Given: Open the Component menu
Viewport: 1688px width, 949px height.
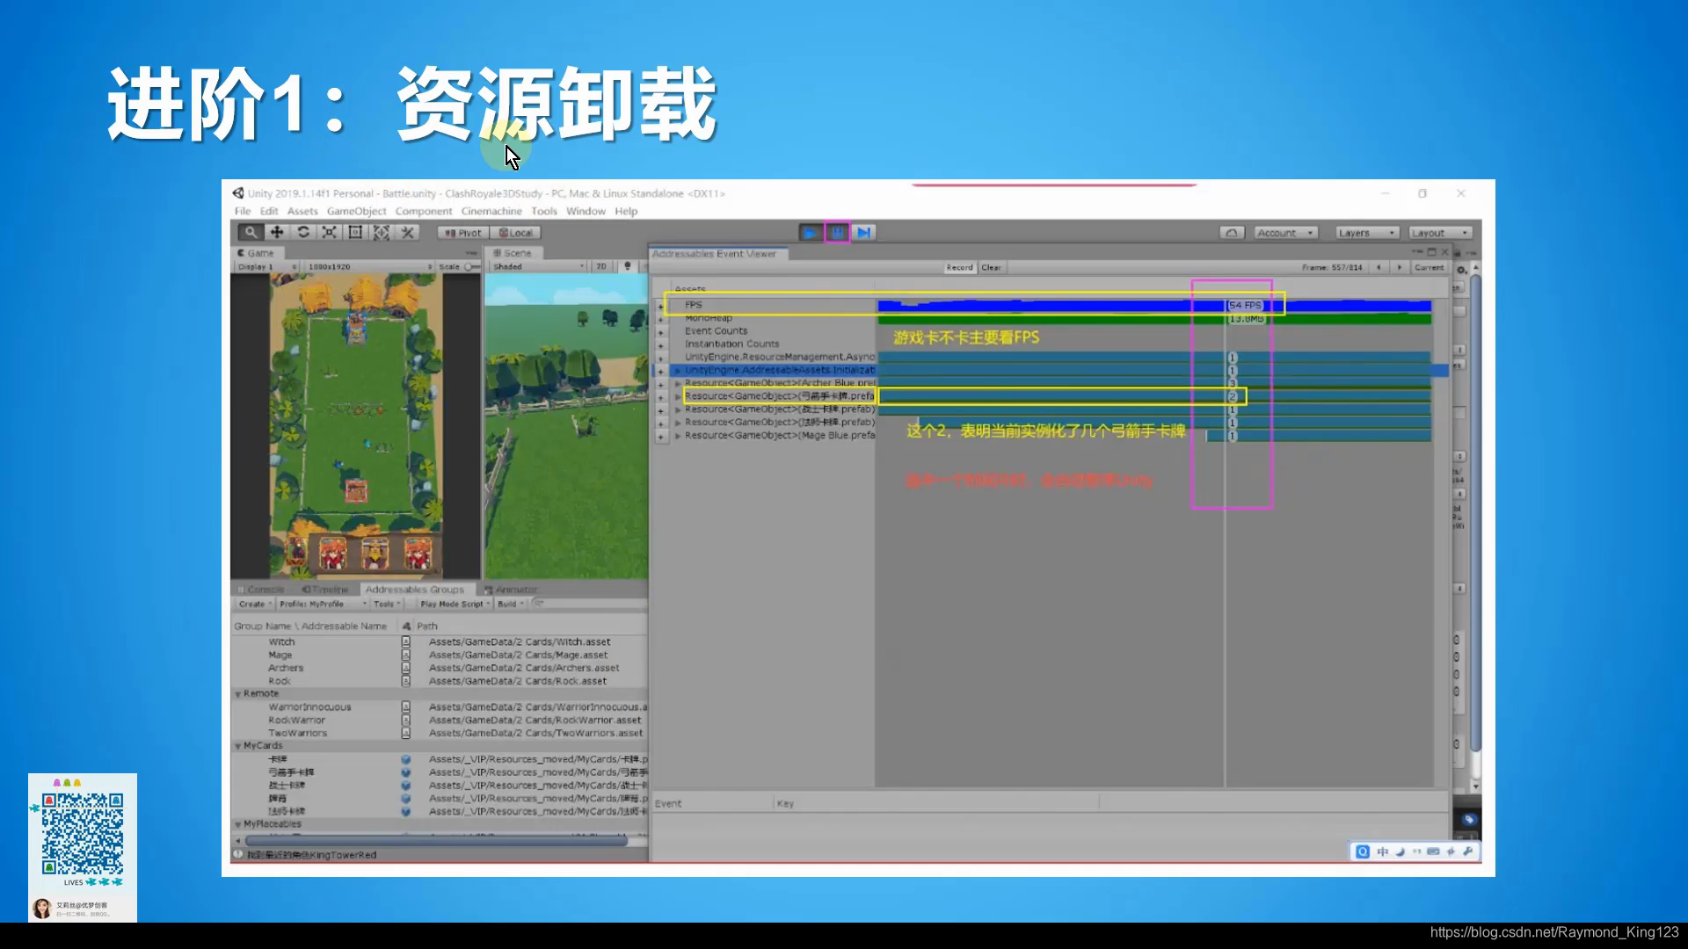Looking at the screenshot, I should click(424, 211).
